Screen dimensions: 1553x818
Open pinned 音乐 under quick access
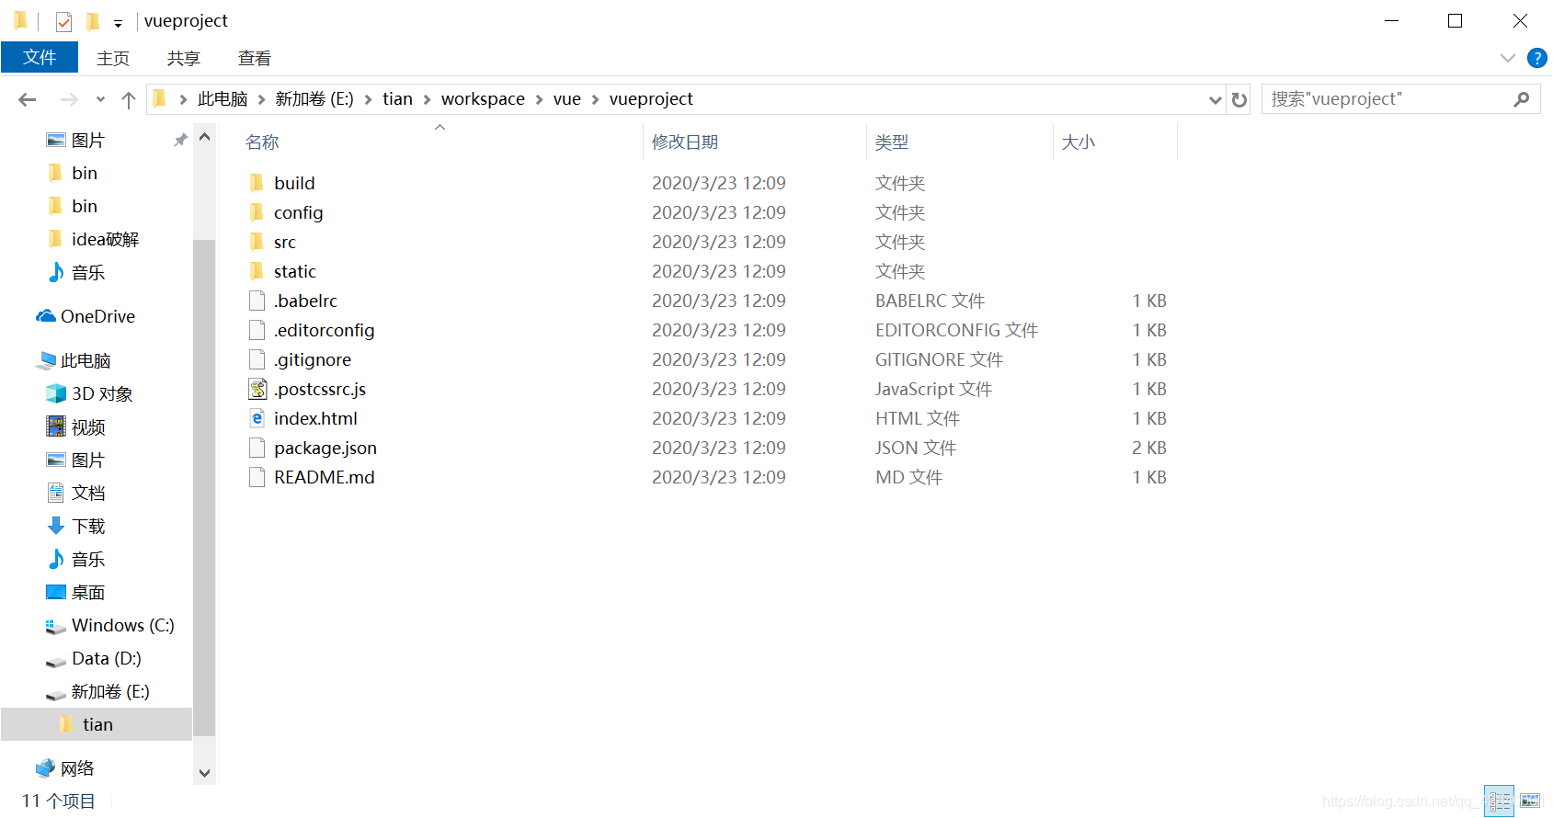[88, 272]
